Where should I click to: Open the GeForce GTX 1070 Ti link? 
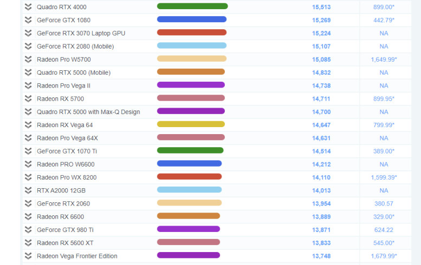[67, 151]
